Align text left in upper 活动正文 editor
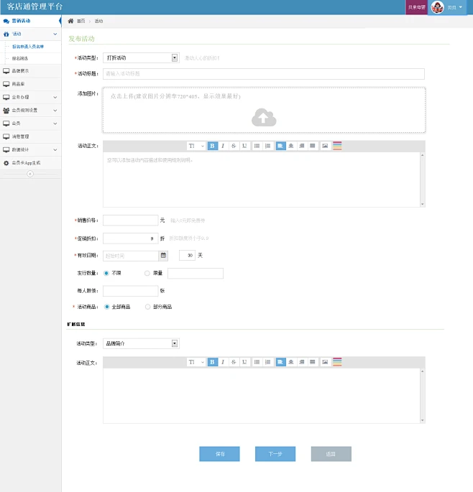Viewport: 473px width, 492px height. pos(280,146)
